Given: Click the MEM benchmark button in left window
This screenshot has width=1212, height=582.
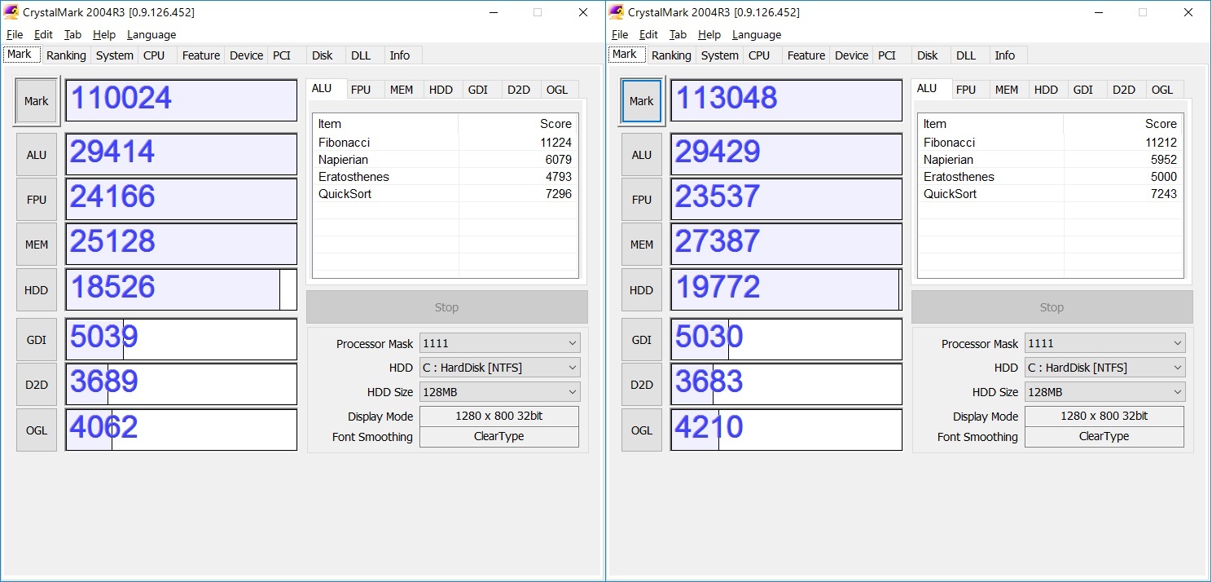Looking at the screenshot, I should click(x=37, y=245).
